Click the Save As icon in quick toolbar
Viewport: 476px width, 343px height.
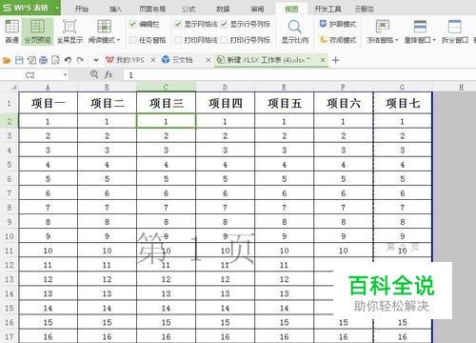point(31,60)
